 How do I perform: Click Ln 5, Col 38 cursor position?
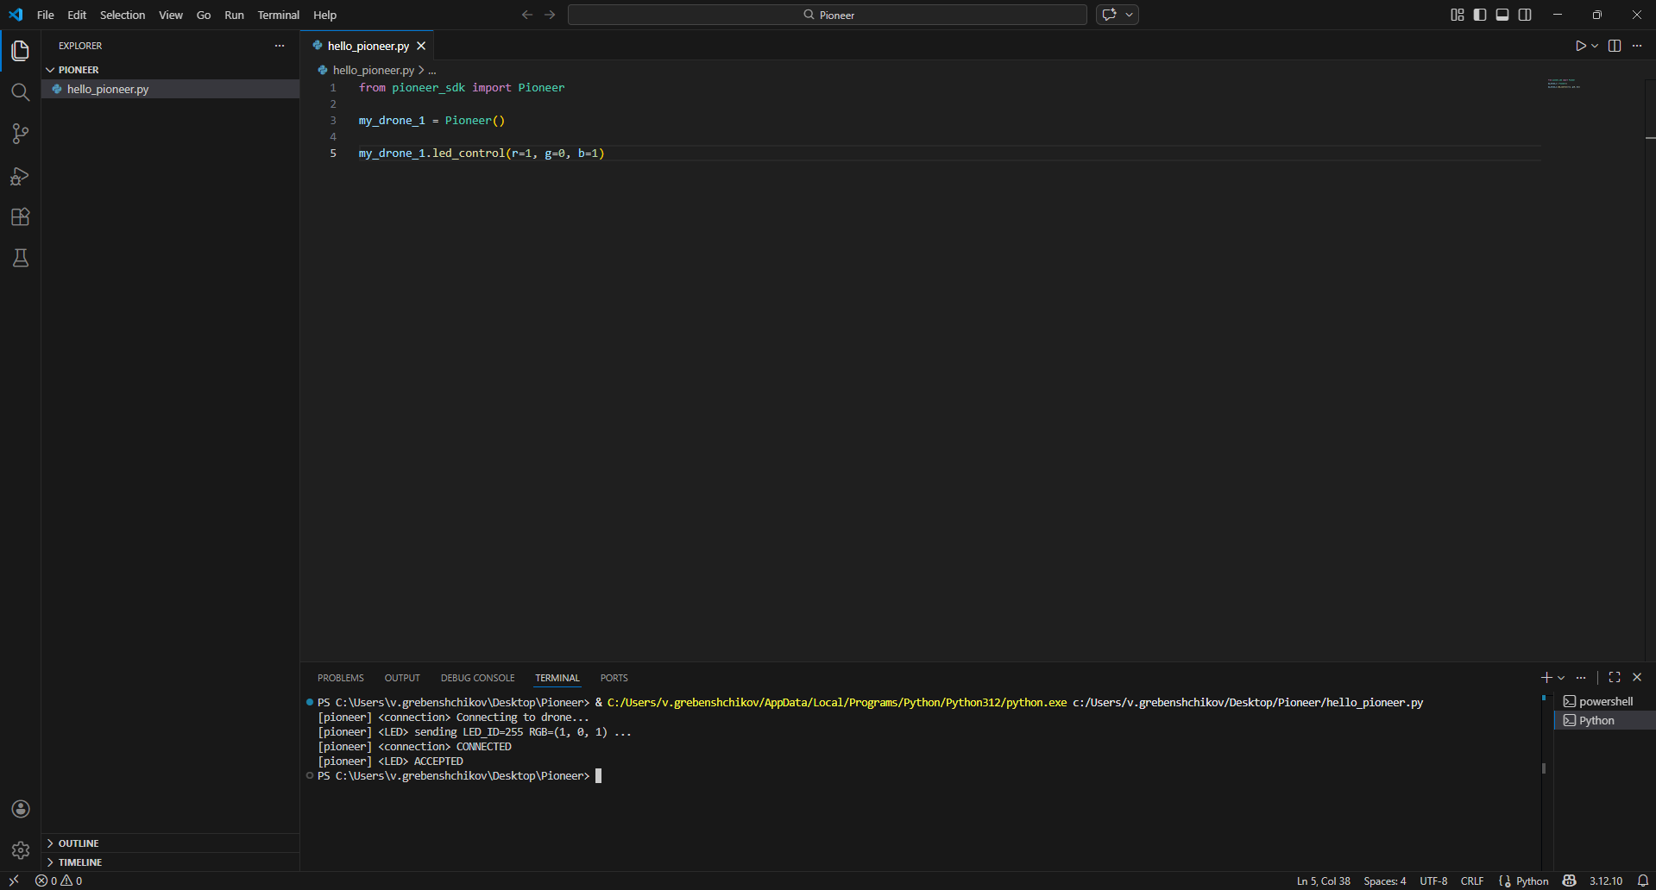point(1323,881)
